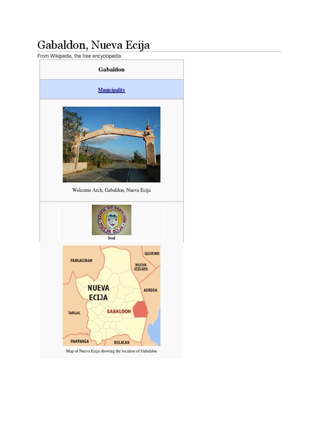318x424 pixels.
Task: Select the AURORA label on map
Action: click(x=150, y=290)
